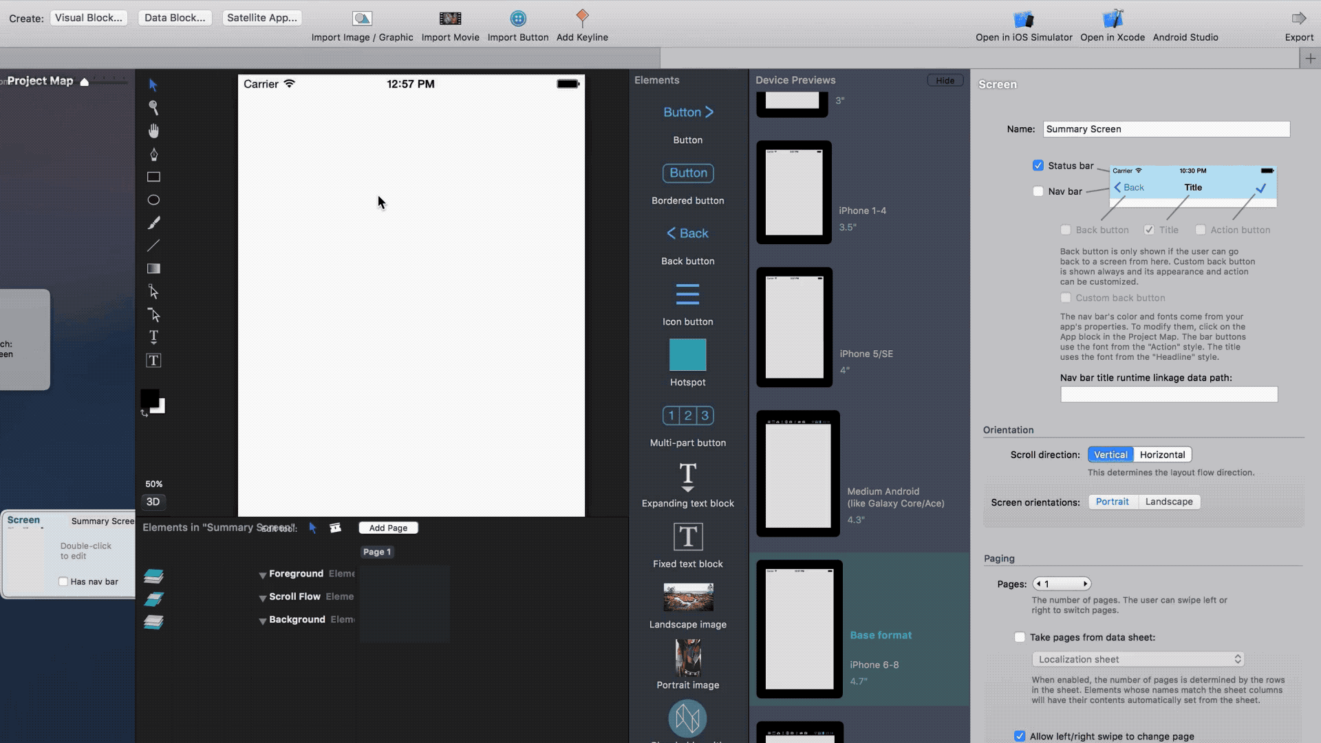The width and height of the screenshot is (1321, 743).
Task: Set scroll direction to Vertical
Action: point(1110,455)
